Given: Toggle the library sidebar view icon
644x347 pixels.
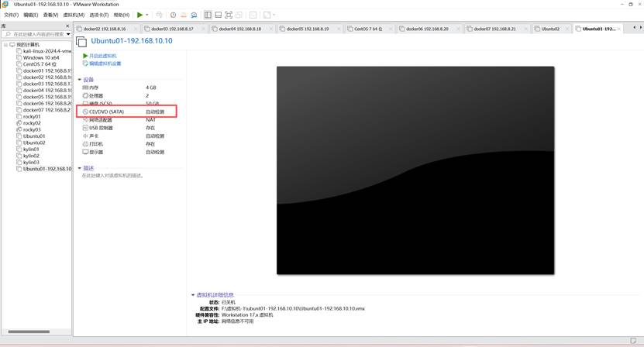Looking at the screenshot, I should [x=208, y=15].
